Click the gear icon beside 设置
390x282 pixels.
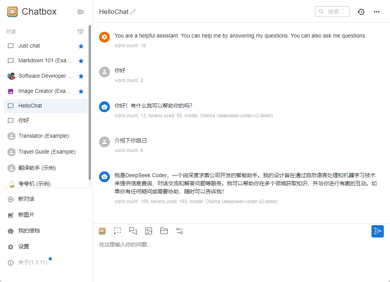[11, 247]
